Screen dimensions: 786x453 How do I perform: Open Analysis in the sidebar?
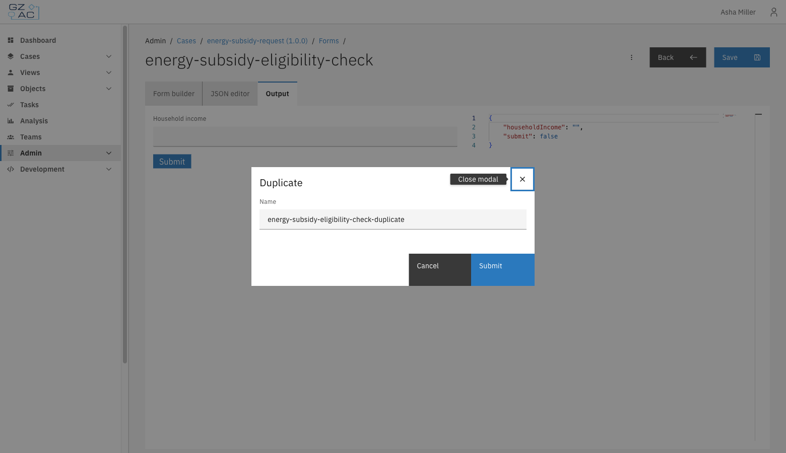click(x=60, y=121)
